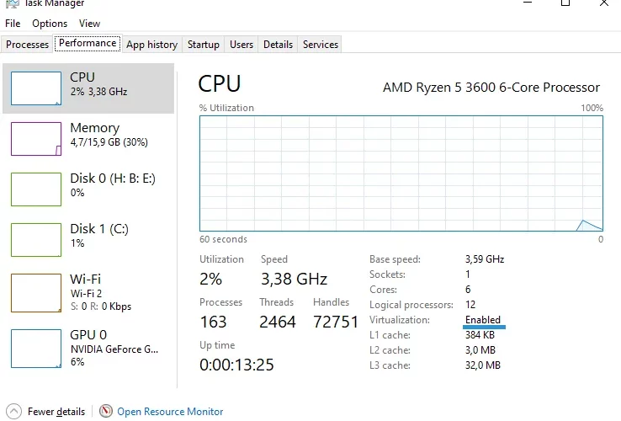Click the Open Resource Monitor link

170,412
